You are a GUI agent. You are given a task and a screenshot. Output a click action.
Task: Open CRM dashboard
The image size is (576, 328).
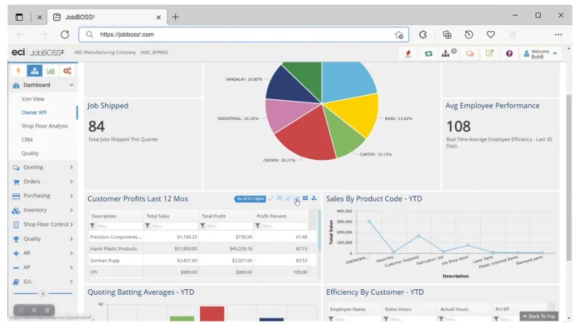coord(27,139)
